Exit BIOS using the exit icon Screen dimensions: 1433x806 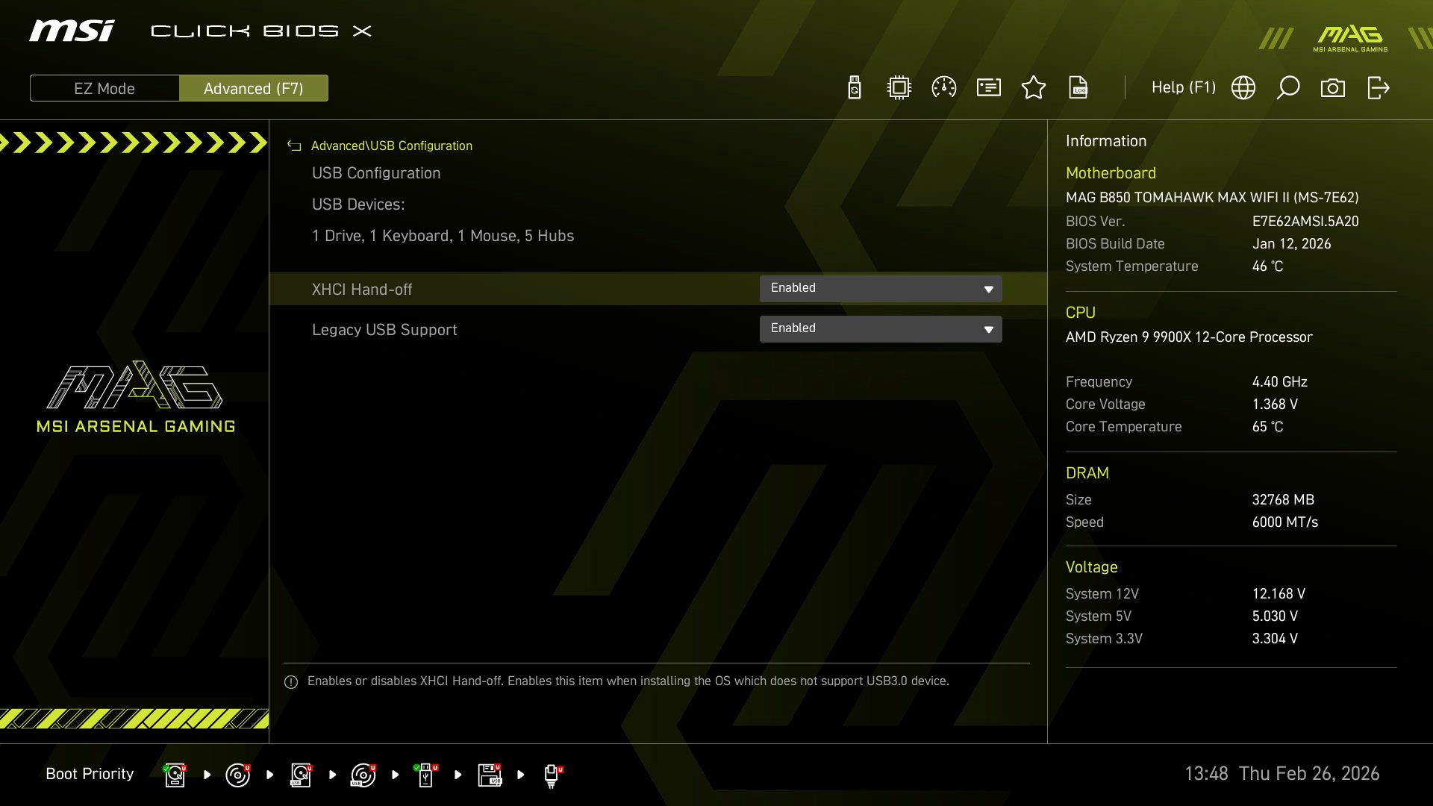tap(1377, 87)
